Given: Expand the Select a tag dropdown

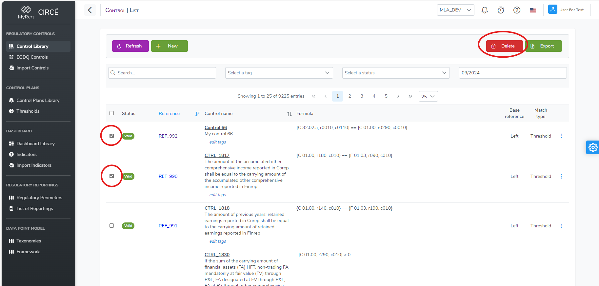Looking at the screenshot, I should tap(279, 73).
